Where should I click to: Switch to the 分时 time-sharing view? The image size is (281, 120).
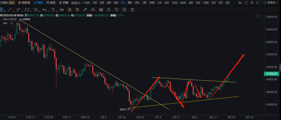click(x=152, y=3)
